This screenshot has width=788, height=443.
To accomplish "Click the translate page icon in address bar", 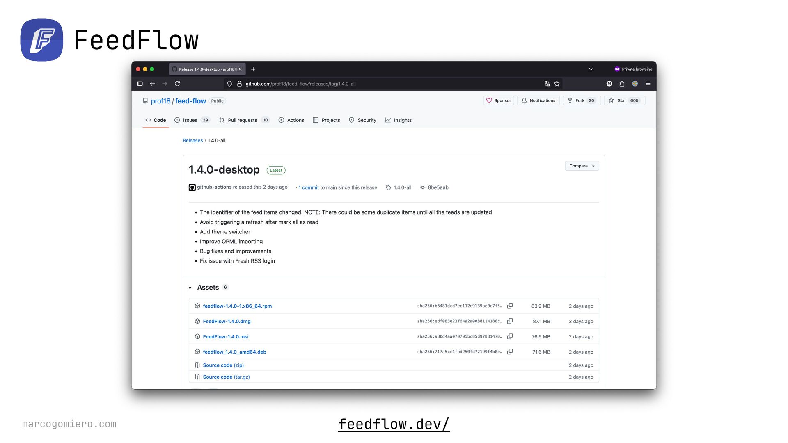I will tap(547, 84).
